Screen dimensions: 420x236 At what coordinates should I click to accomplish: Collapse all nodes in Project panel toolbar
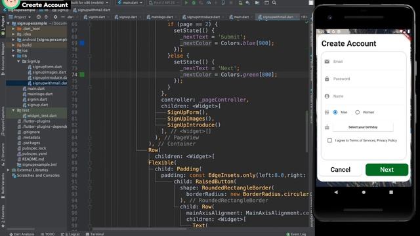(x=46, y=17)
